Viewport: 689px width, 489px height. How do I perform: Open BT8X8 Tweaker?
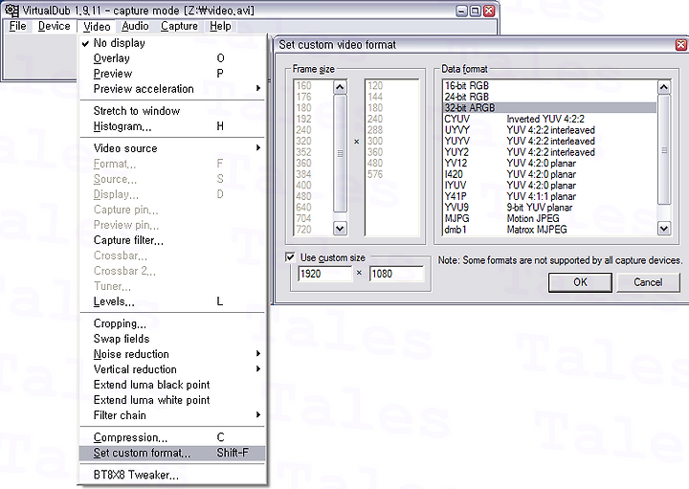(172, 475)
